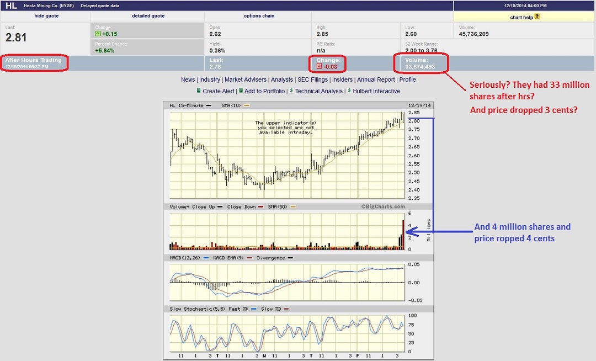Click the percent change +5.64% value
Screen dimensions: 596x361
(104, 51)
